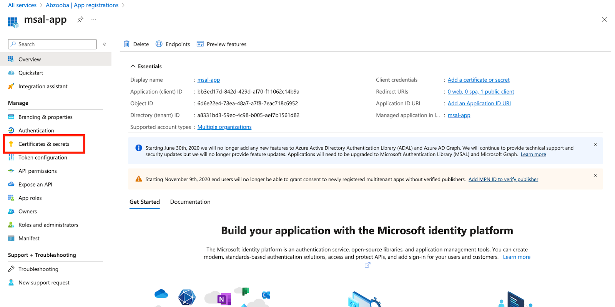Select the Object ID value
Viewport: 615px width, 307px height.
point(248,103)
